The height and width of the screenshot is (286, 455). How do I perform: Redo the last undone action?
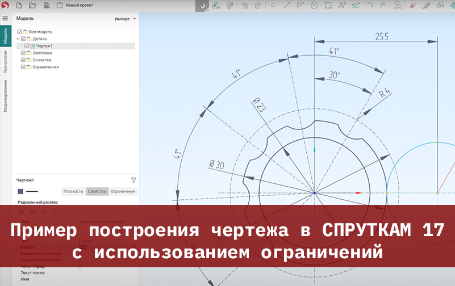[258, 5]
